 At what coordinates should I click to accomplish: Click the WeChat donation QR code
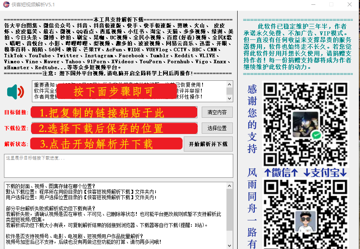point(305,124)
